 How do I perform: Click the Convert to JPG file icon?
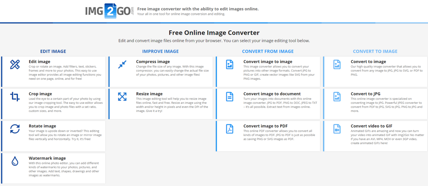point(337,97)
